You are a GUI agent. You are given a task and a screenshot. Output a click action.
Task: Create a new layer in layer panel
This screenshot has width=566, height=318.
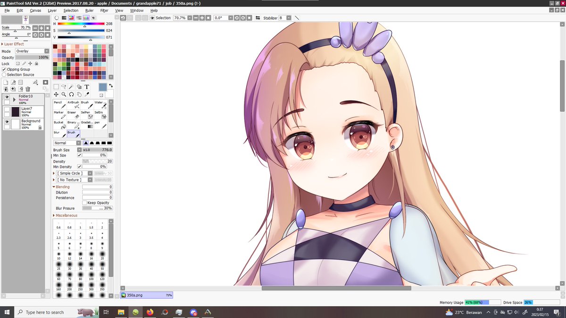click(6, 82)
